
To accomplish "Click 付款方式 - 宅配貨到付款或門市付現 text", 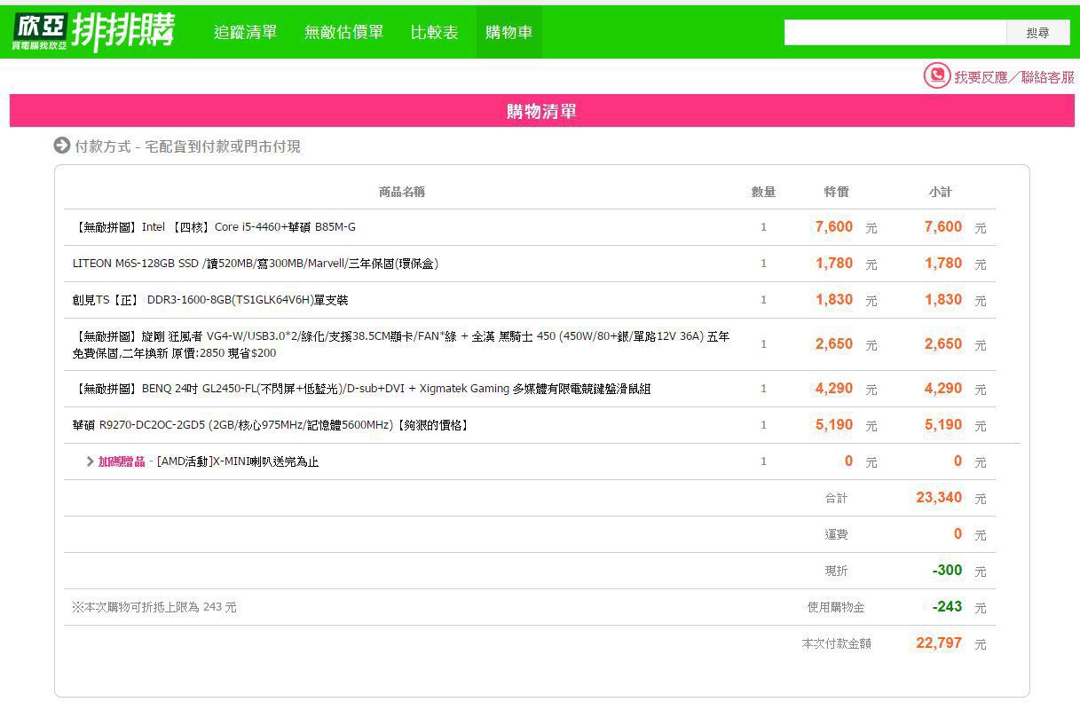I will click(x=187, y=146).
